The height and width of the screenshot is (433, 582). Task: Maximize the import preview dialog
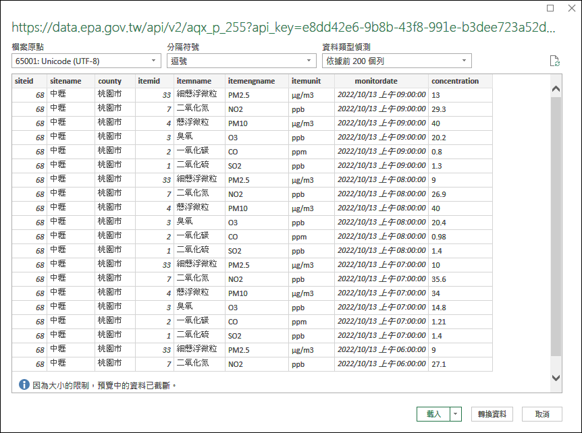550,8
